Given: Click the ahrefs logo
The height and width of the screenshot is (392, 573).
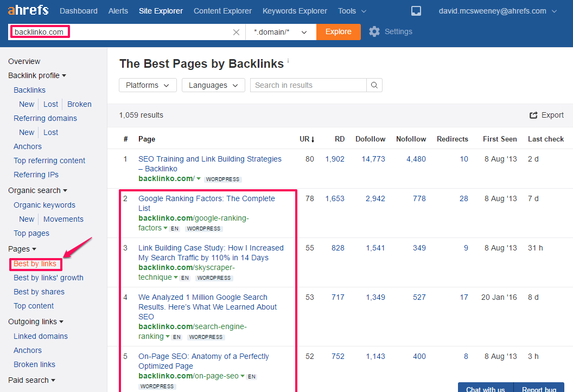Looking at the screenshot, I should coord(28,10).
